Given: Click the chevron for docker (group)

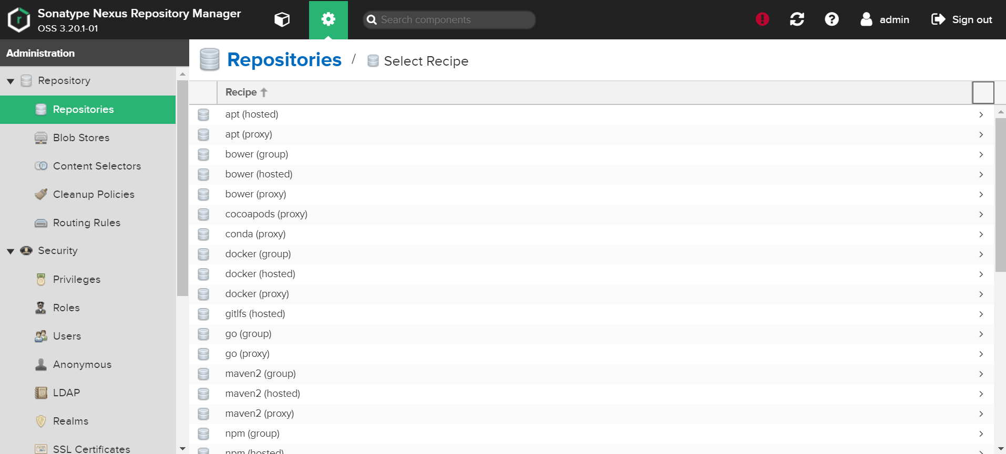Looking at the screenshot, I should pos(981,254).
